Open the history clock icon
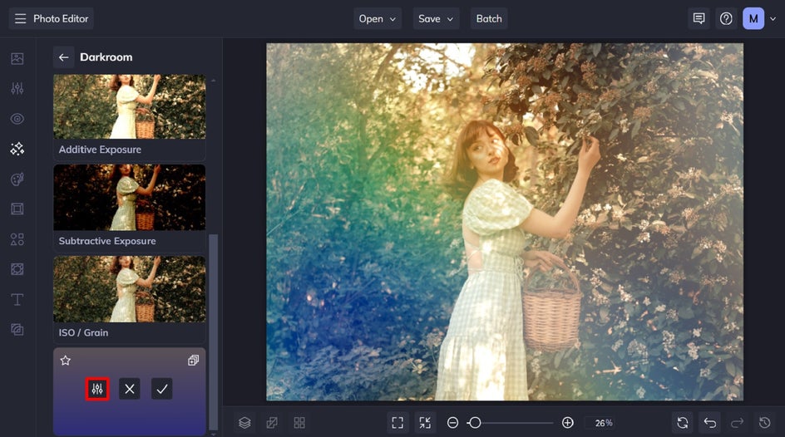785x437 pixels. coord(764,423)
